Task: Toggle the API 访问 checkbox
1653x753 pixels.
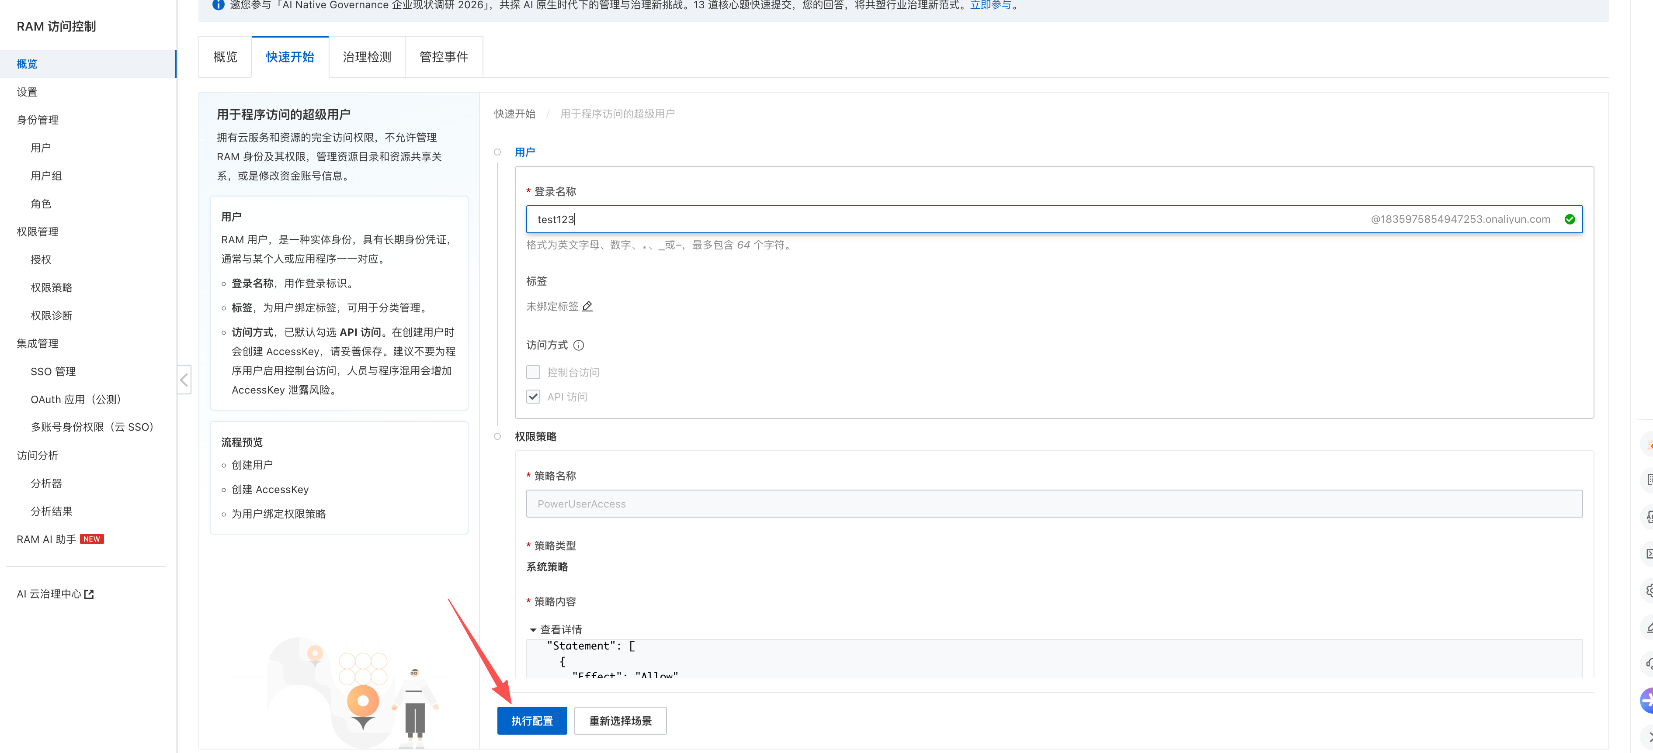Action: tap(533, 397)
